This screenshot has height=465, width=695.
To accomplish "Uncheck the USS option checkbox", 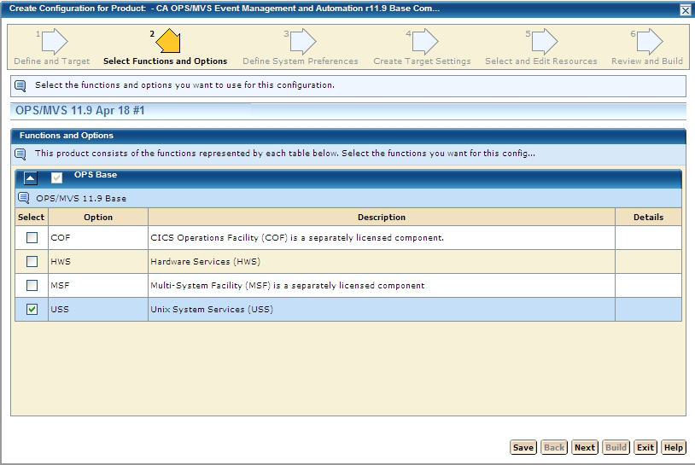I will (32, 309).
